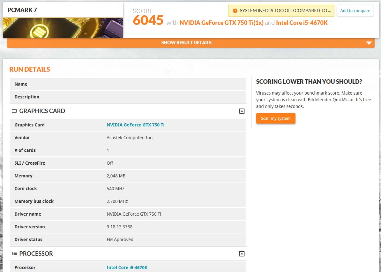This screenshot has height=272, width=381.
Task: Click the SLI / CrossFire row label
Action: [30, 163]
